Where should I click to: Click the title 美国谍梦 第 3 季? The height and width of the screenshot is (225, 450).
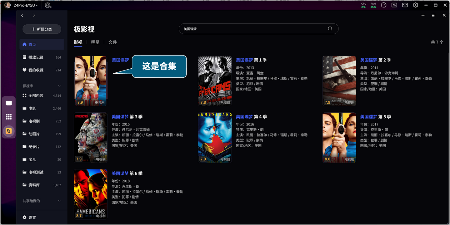click(x=127, y=117)
